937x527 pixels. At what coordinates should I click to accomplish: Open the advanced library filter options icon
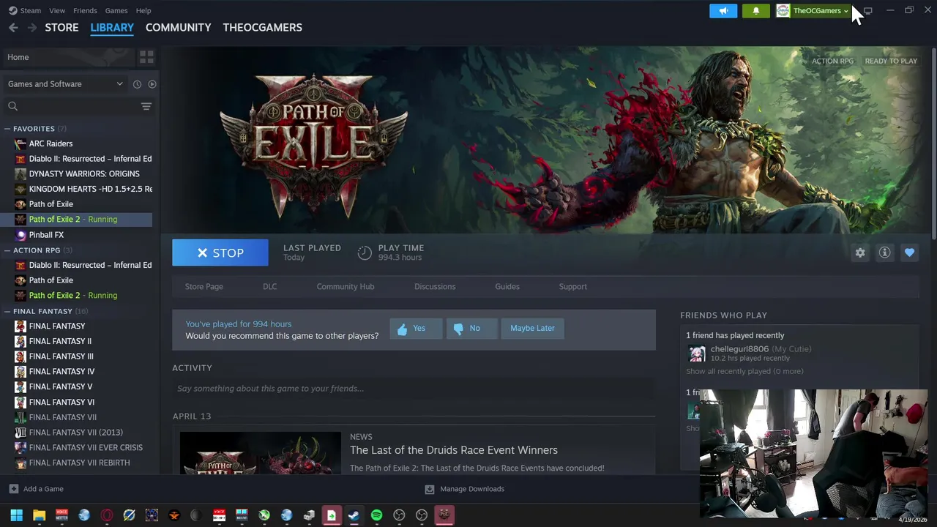click(x=146, y=107)
